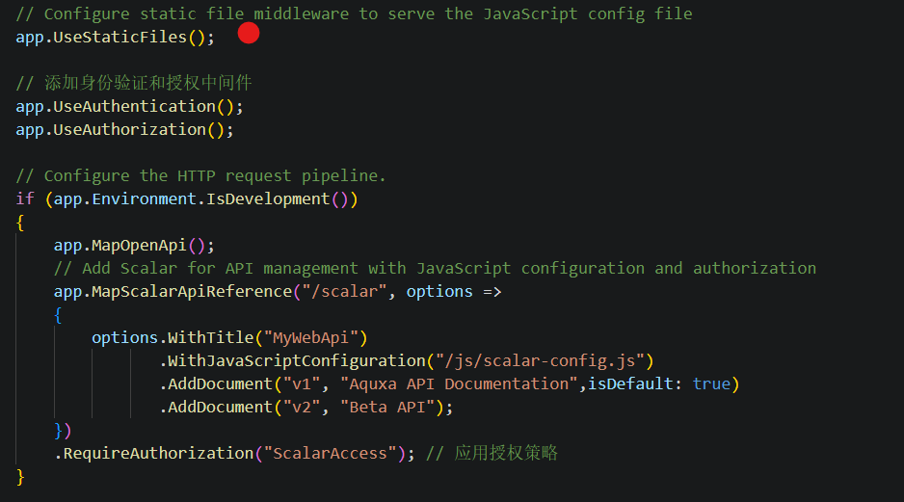The width and height of the screenshot is (904, 502).
Task: Click the 'options' lambda parameter before the arrow
Action: point(439,292)
